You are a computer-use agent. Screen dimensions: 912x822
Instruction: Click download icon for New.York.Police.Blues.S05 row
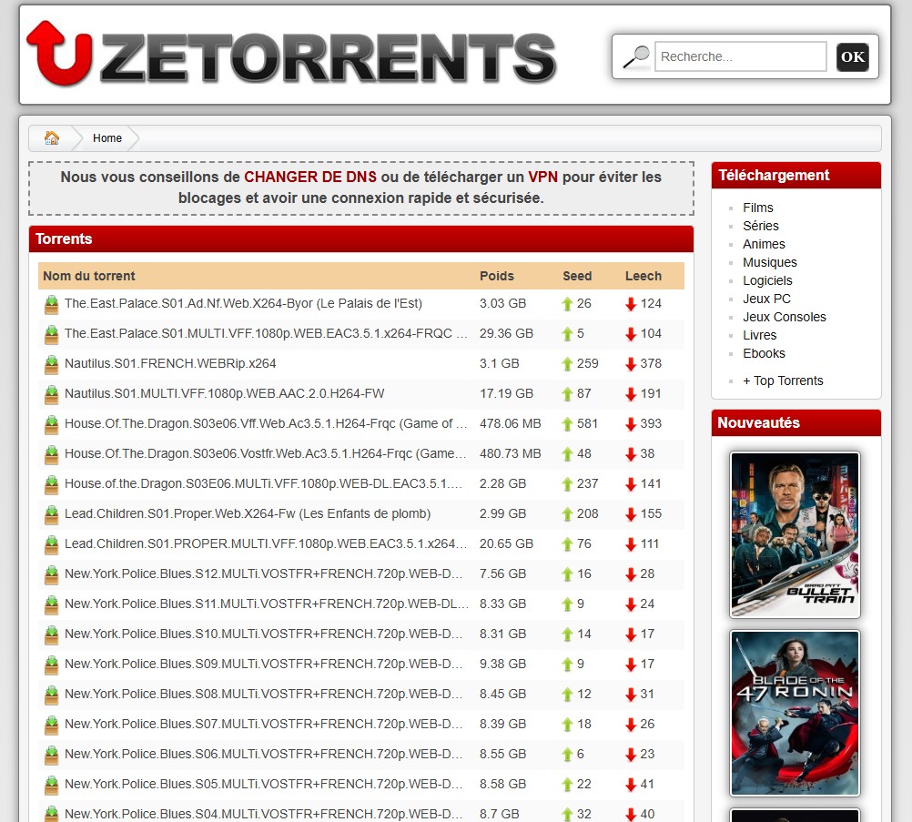(x=52, y=786)
